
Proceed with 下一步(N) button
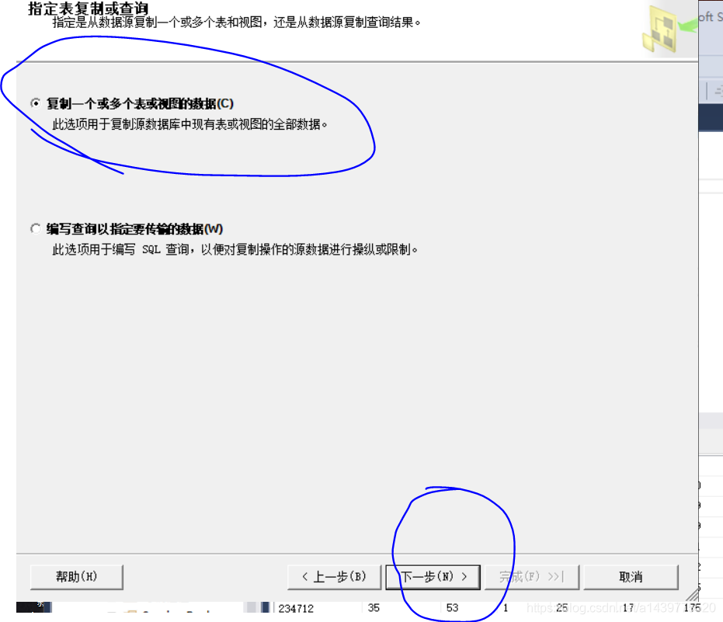tap(433, 577)
